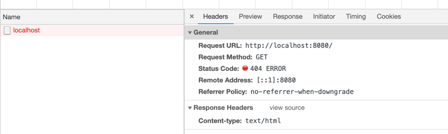
Task: Click the localhost document file icon
Action: [x=7, y=30]
